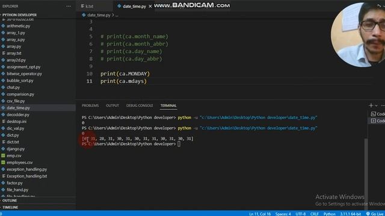Image resolution: width=385 pixels, height=216 pixels.
Task: Select exception_handling.py file
Action: (26, 169)
